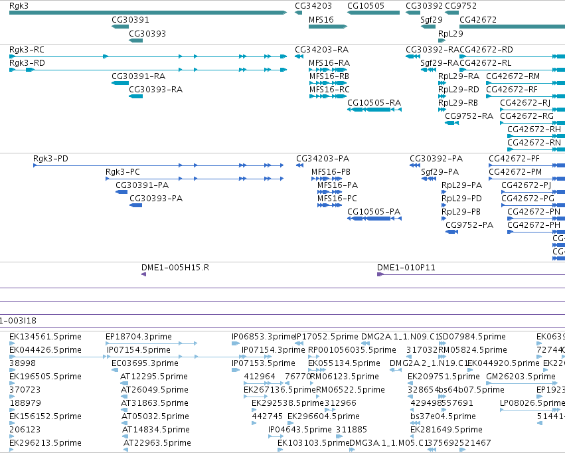Viewport: 565px width, 453px height.
Task: Select protein Rgk3-PD
Action: (159, 165)
